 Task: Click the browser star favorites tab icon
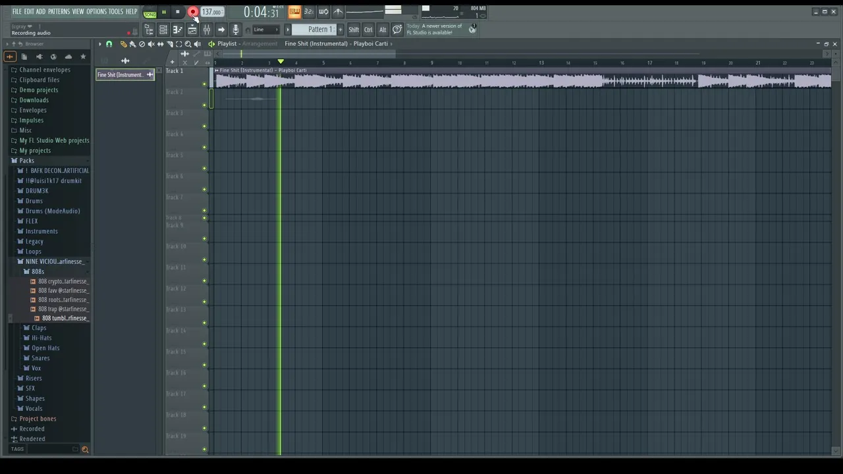coord(83,57)
